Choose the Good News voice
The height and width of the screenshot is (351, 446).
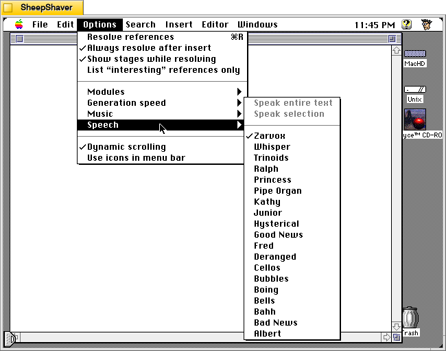tap(292, 235)
